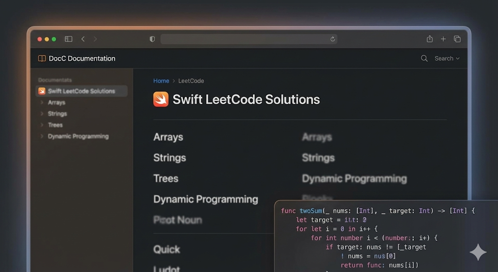The height and width of the screenshot is (272, 498).
Task: Open the privacy shield icon
Action: click(152, 39)
